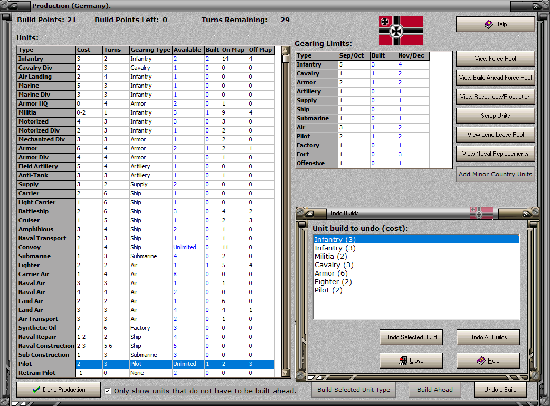The image size is (550, 406).
Task: Open View Naval Replacements
Action: point(495,153)
